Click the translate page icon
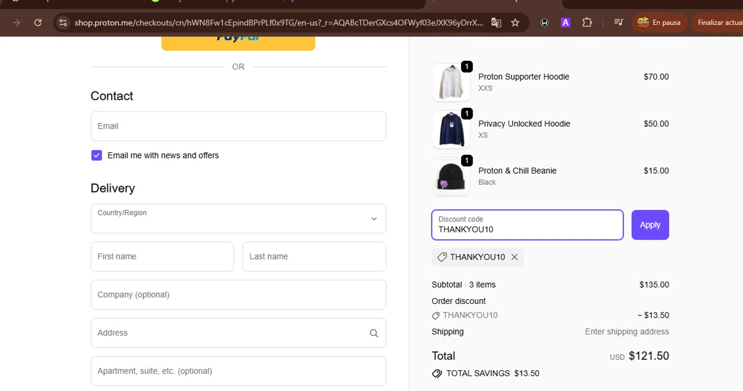This screenshot has height=391, width=743. click(496, 22)
